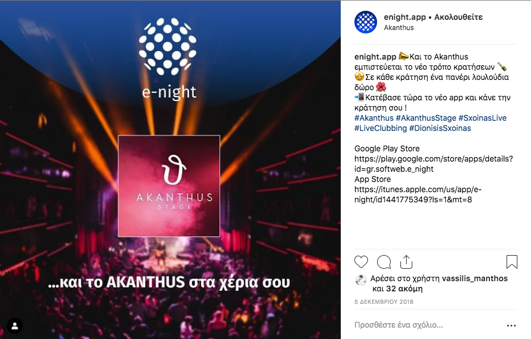Open the #SxoinasLive hashtag
This screenshot has height=339, width=531.
(482, 118)
